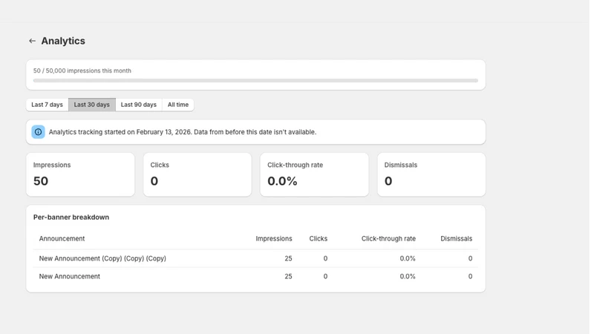Open the Click-through rate summary card
Viewport: 594px width, 334px height.
click(314, 174)
